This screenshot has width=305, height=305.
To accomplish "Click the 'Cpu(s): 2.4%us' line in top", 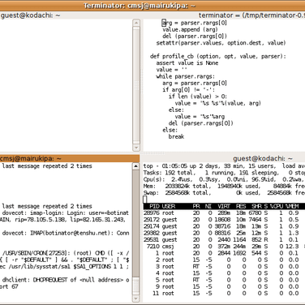I will pyautogui.click(x=224, y=179).
